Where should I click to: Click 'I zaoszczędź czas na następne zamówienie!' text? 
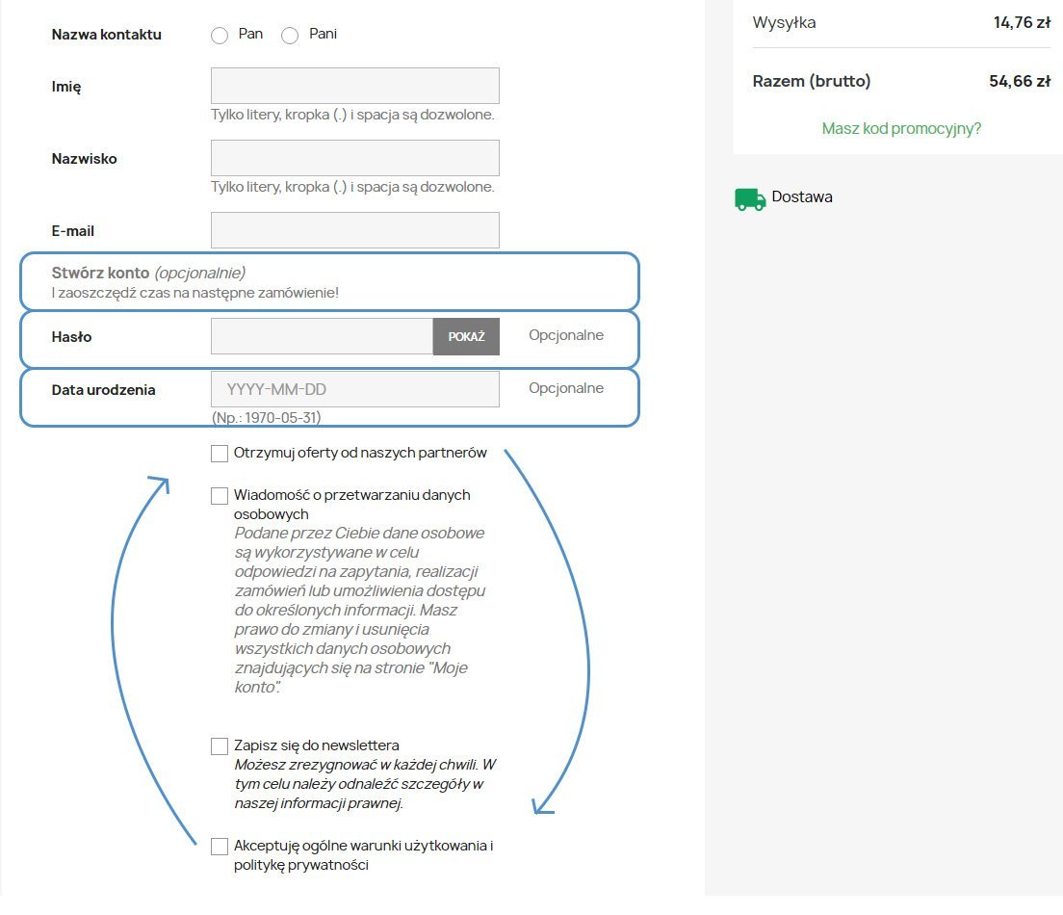(x=195, y=293)
